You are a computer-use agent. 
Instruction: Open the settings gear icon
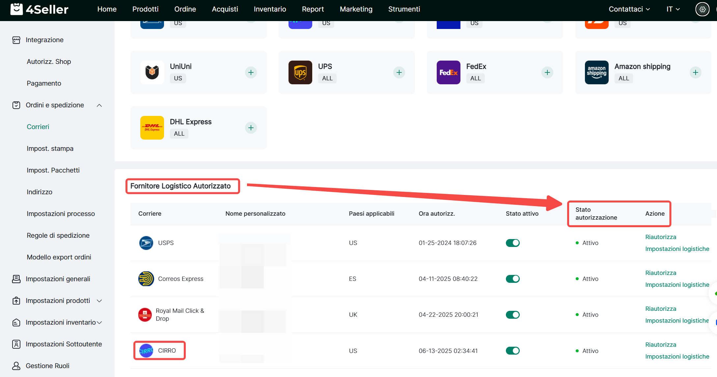[x=702, y=9]
